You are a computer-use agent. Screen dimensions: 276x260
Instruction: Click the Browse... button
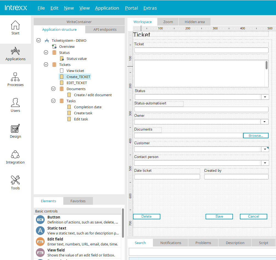[x=256, y=135]
